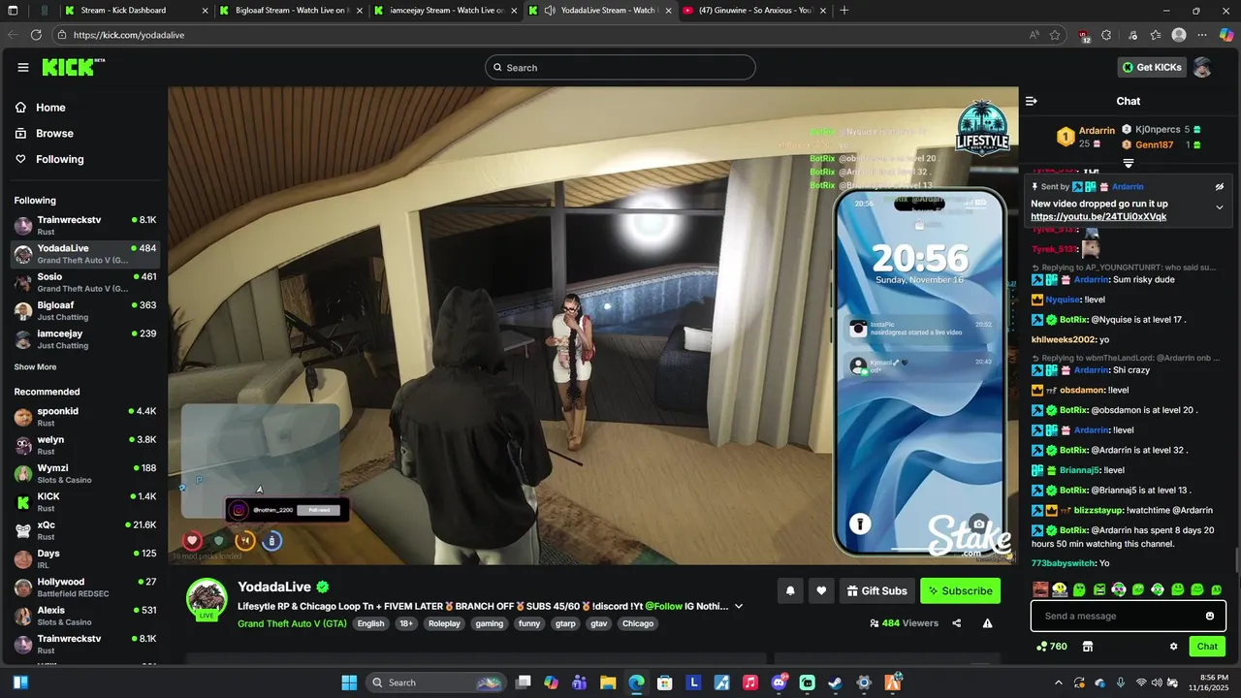This screenshot has width=1241, height=698.
Task: Click the Gift Subs button
Action: [877, 590]
